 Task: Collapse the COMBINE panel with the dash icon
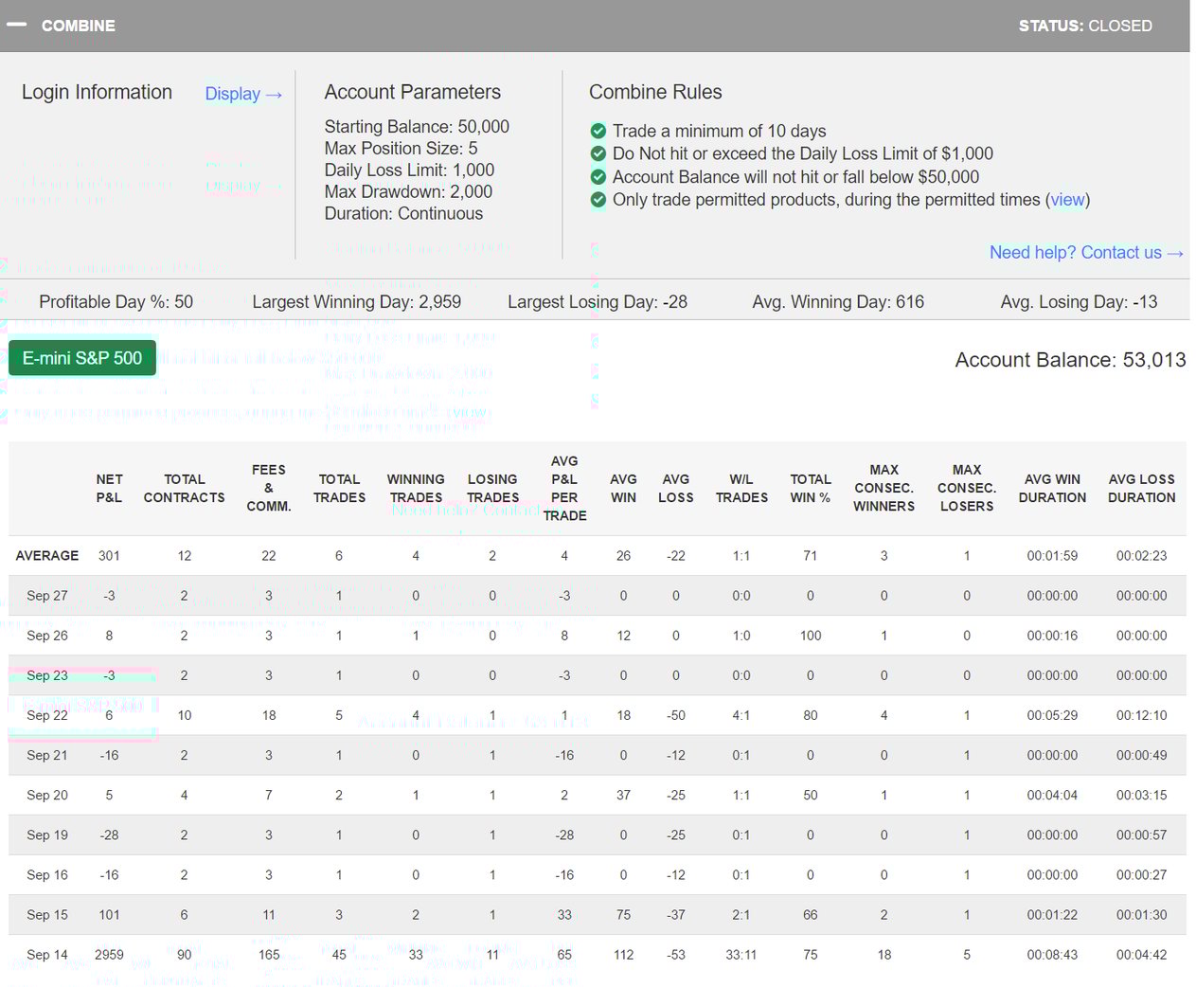pos(16,25)
